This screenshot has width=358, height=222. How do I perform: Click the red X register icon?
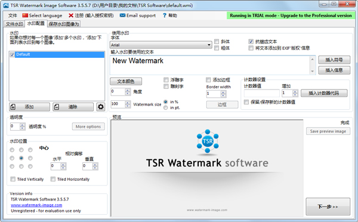(71, 16)
